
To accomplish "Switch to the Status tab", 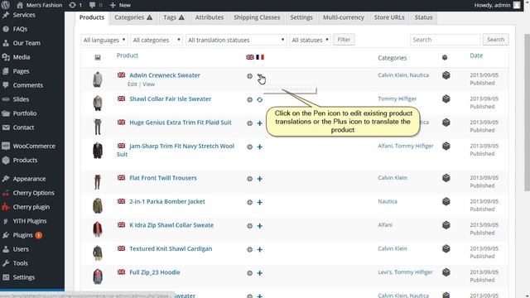I will 423,17.
